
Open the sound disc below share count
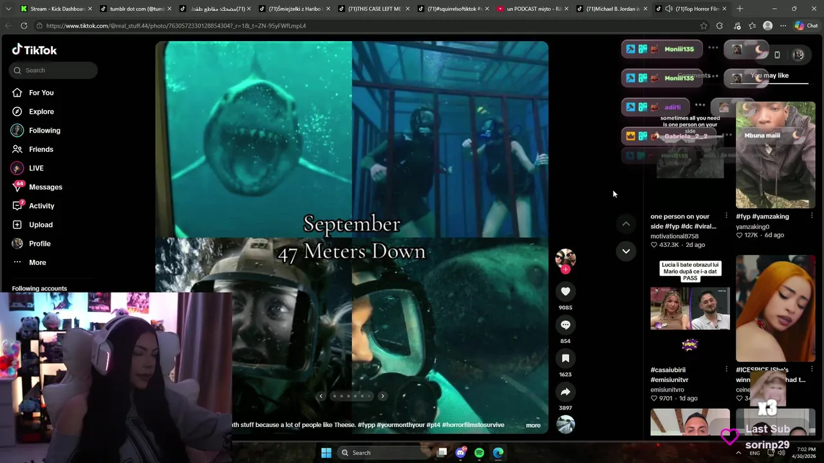[565, 424]
